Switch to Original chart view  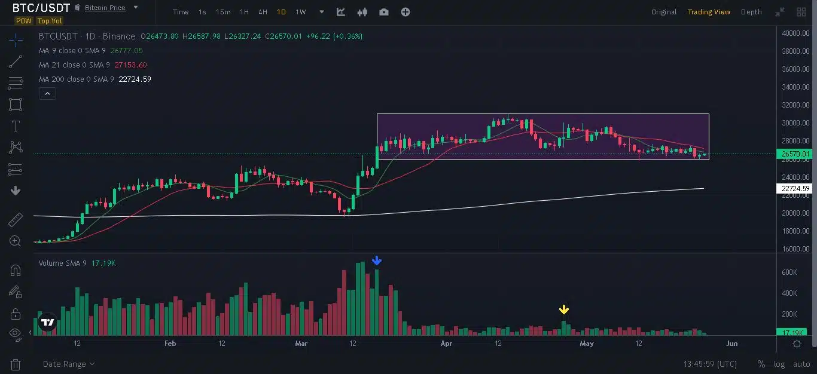click(664, 12)
